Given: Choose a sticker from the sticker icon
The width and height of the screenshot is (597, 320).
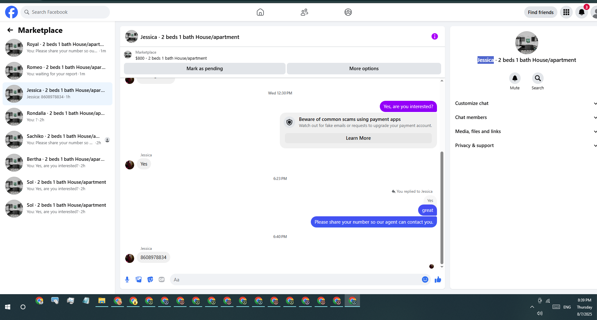Looking at the screenshot, I should [x=150, y=279].
